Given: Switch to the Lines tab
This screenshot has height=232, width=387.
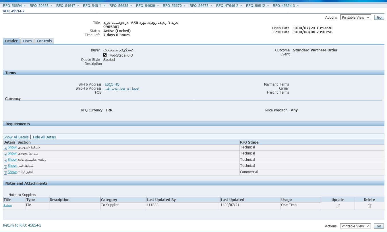Looking at the screenshot, I should coord(27,41).
